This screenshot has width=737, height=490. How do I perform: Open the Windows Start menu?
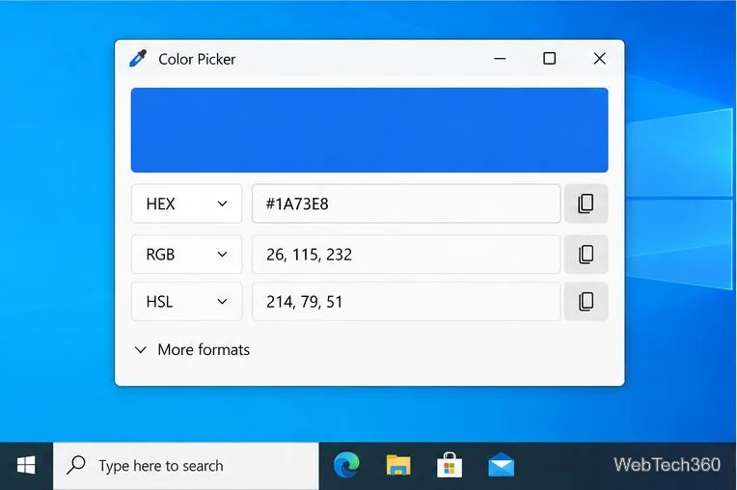tap(26, 466)
